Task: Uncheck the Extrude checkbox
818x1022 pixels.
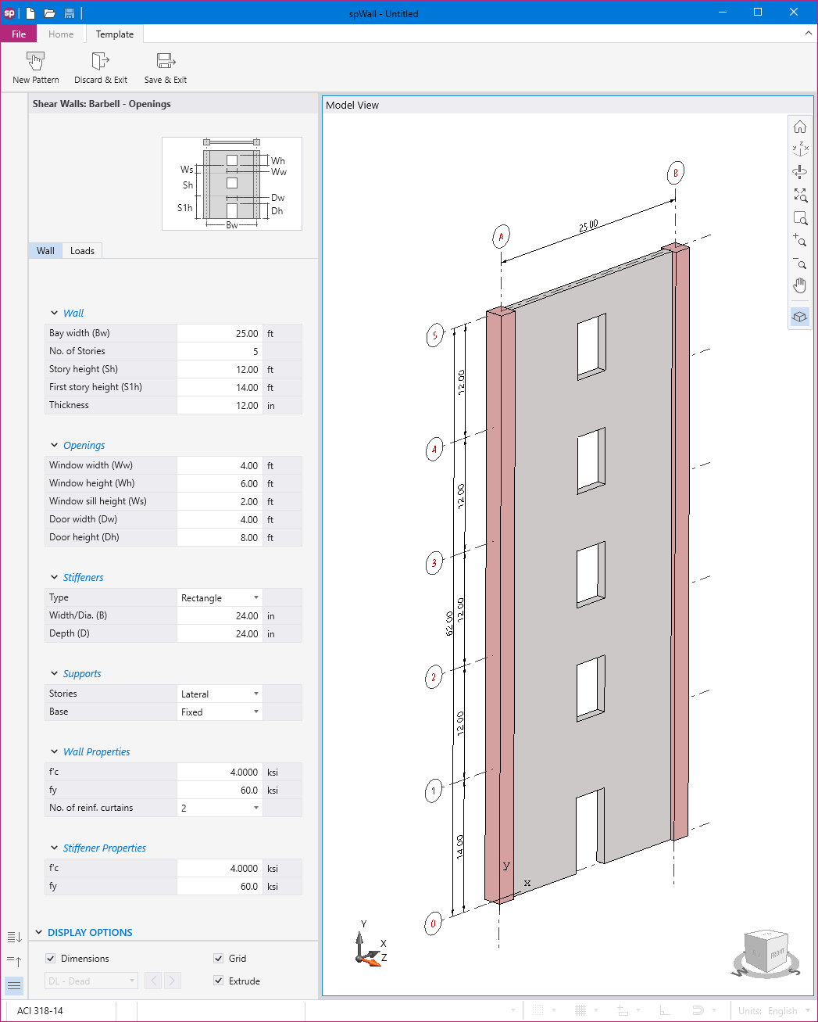Action: (x=219, y=981)
